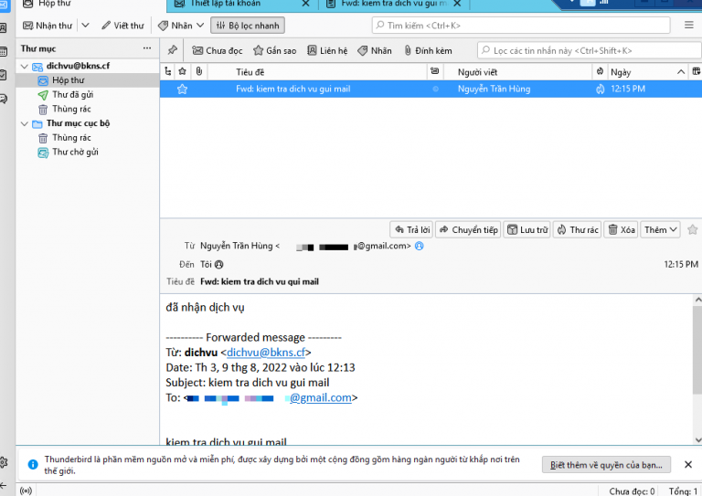Collapse the dichvu@bkns.cf account tree
Image resolution: width=702 pixels, height=496 pixels.
pyautogui.click(x=25, y=67)
